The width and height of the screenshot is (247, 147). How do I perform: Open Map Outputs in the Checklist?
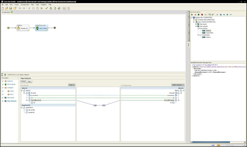tap(12, 101)
